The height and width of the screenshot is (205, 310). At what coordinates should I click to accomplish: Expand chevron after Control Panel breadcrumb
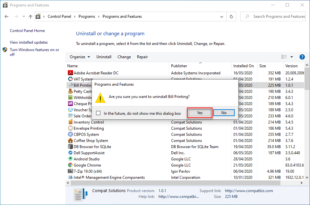(x=75, y=16)
